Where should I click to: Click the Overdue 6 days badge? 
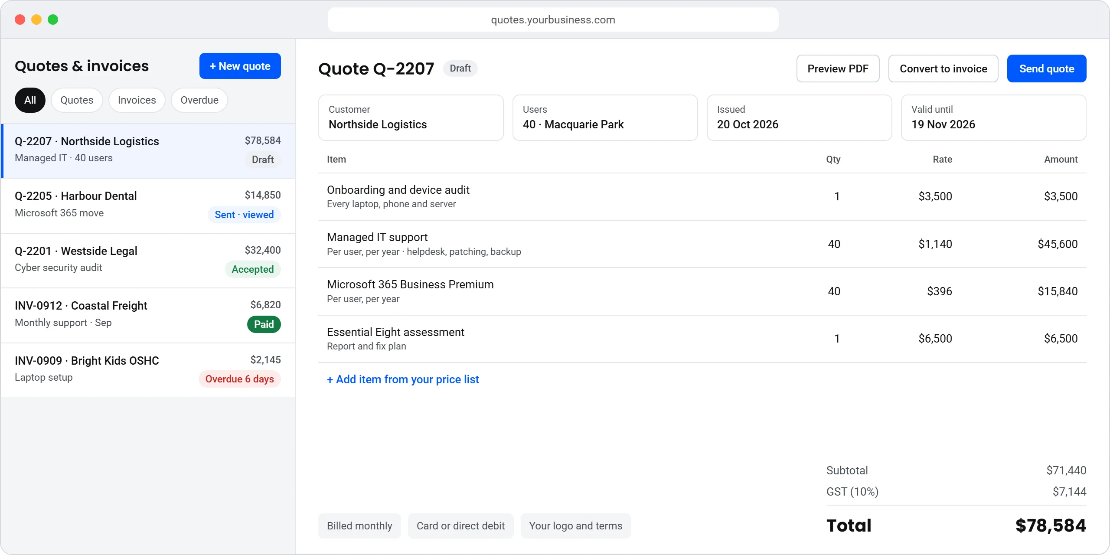[239, 379]
